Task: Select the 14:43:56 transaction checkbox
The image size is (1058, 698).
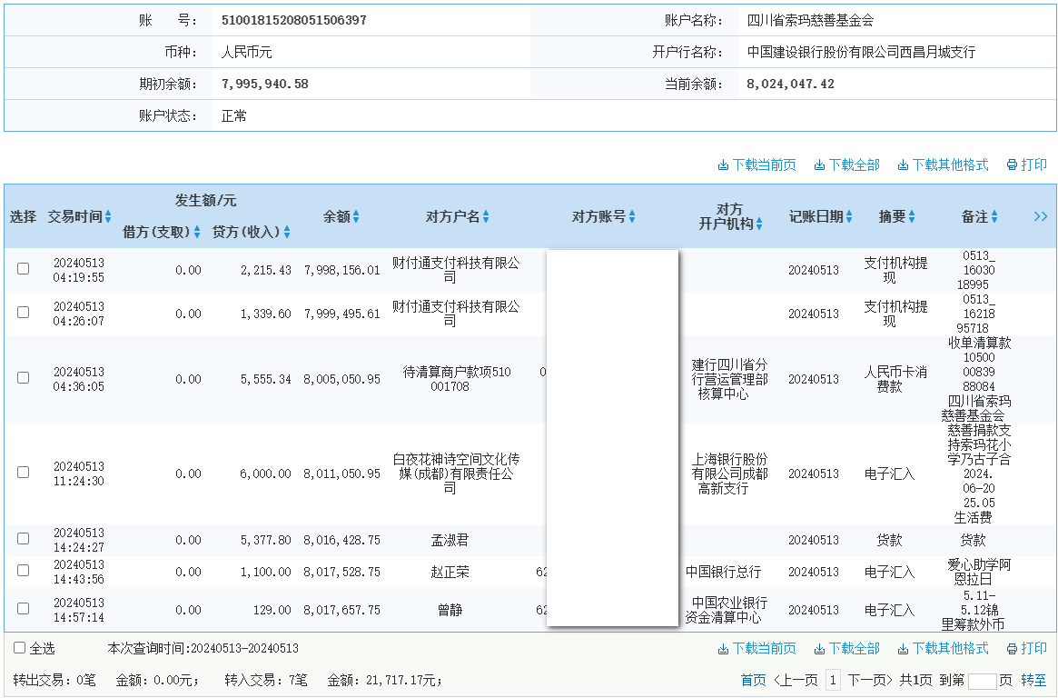Action: tap(23, 571)
